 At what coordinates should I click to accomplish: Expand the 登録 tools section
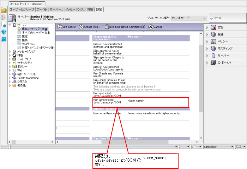[x=207, y=34]
